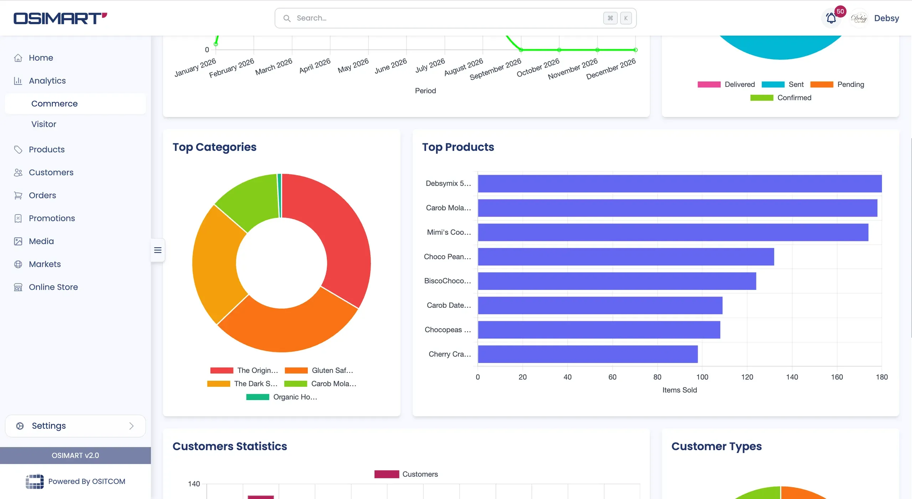Image resolution: width=912 pixels, height=499 pixels.
Task: Click the Orders cart icon
Action: point(18,196)
